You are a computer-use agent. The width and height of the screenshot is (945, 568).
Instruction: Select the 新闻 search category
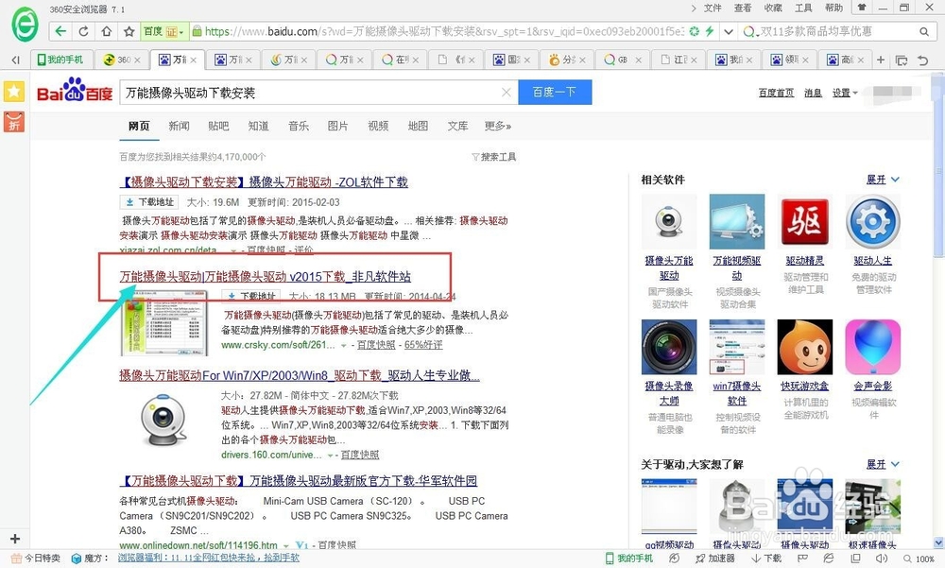coord(179,126)
